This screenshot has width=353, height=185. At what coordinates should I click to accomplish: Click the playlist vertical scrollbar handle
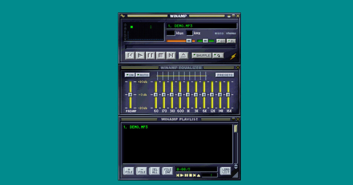click(x=236, y=128)
